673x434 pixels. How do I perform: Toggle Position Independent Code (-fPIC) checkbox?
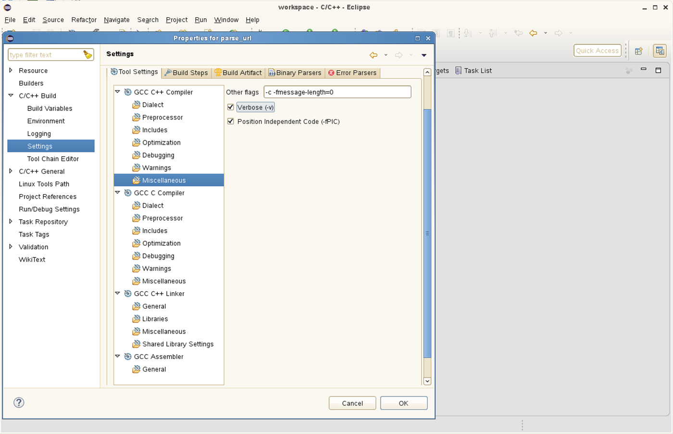[x=231, y=121]
